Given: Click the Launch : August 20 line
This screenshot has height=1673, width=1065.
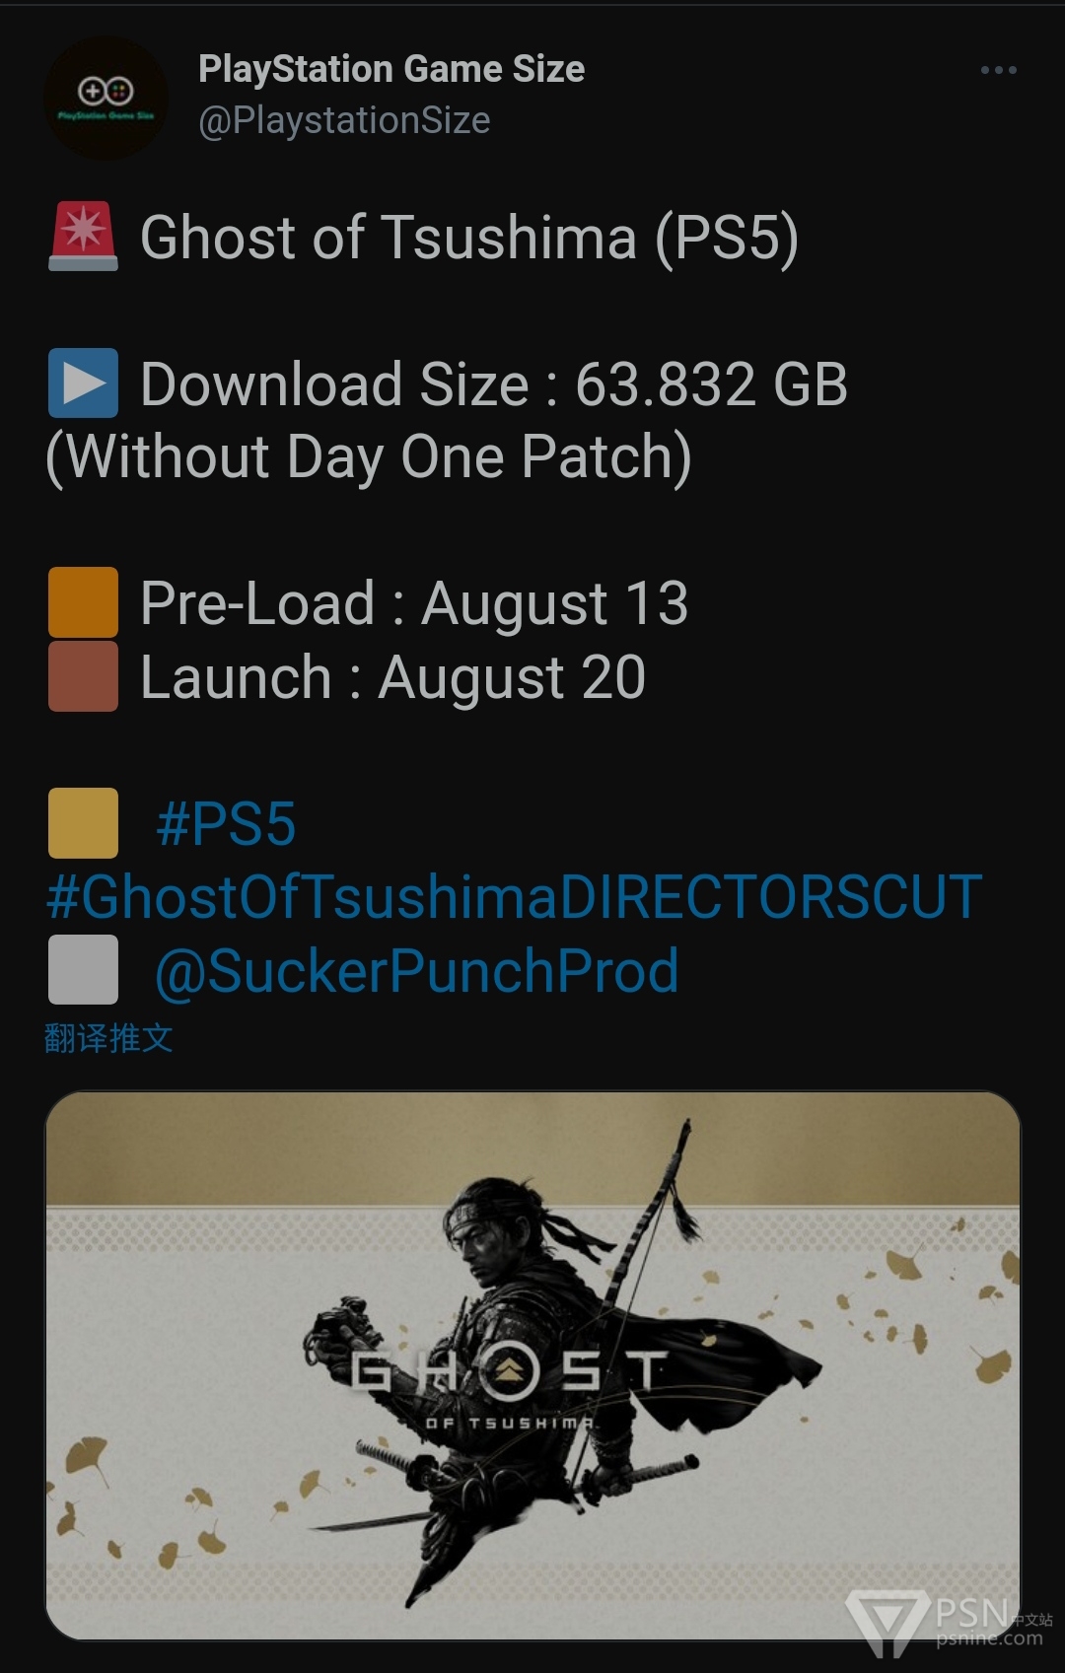Looking at the screenshot, I should 392,677.
